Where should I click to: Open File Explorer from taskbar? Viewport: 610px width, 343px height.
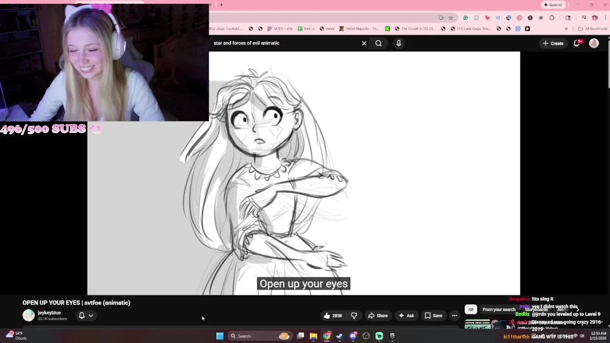click(x=314, y=336)
